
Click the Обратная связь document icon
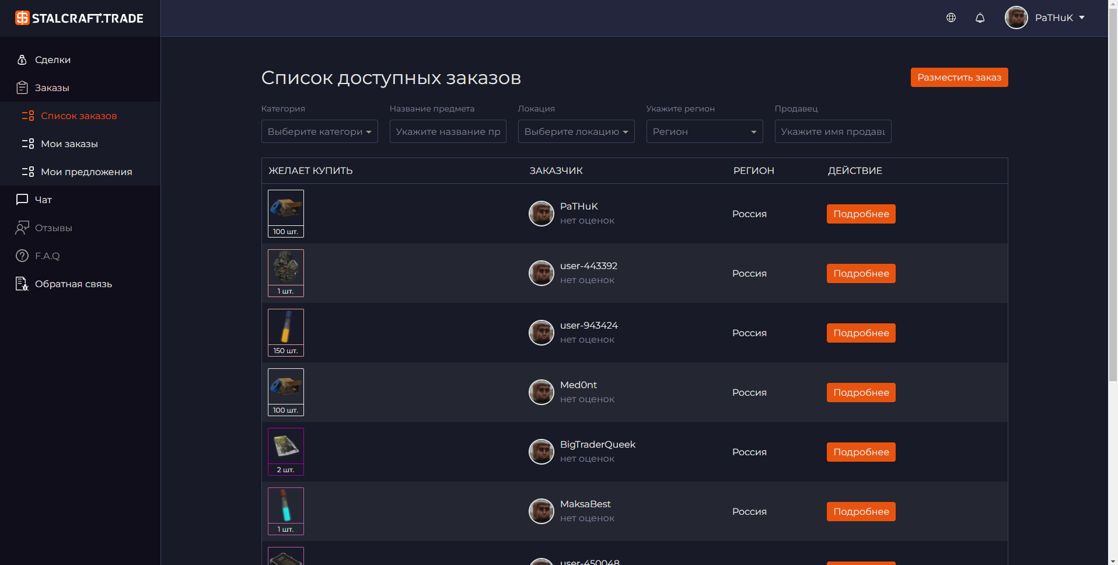pos(22,284)
